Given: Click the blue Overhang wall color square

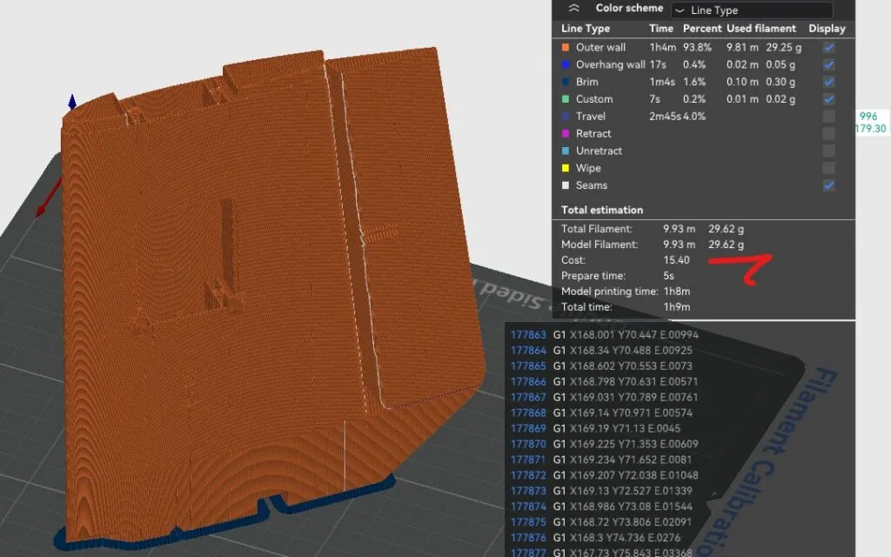Looking at the screenshot, I should [x=566, y=64].
